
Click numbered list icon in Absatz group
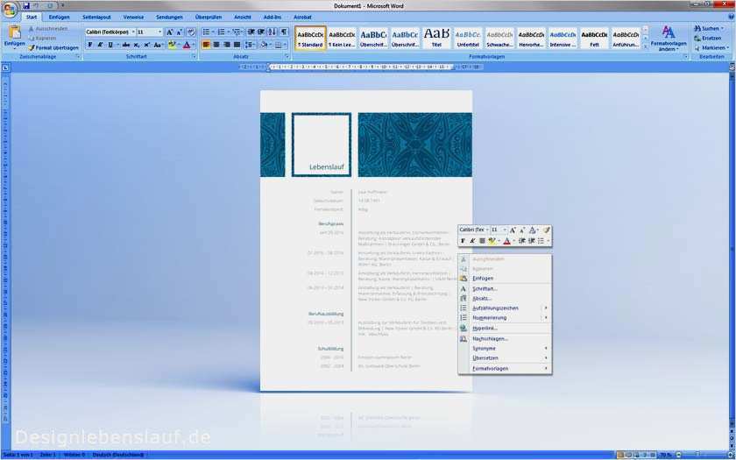point(221,32)
